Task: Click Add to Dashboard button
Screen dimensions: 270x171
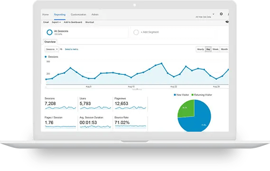Action: [x=73, y=22]
